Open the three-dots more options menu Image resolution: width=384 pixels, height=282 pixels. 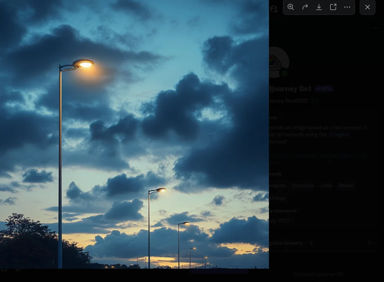pos(347,7)
